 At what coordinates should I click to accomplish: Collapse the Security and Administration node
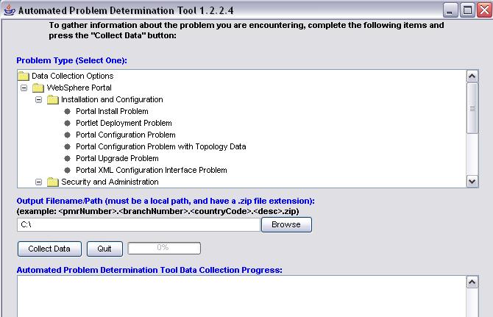coord(39,182)
